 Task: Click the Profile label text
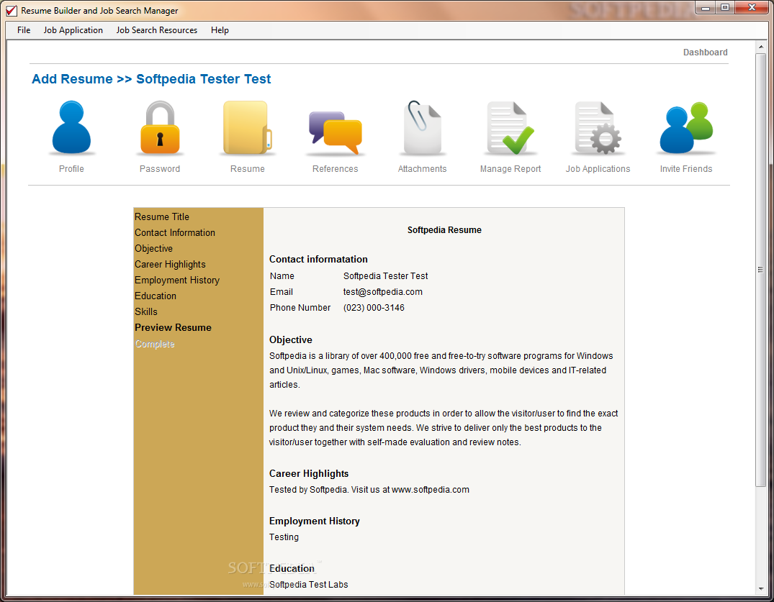[x=71, y=168]
